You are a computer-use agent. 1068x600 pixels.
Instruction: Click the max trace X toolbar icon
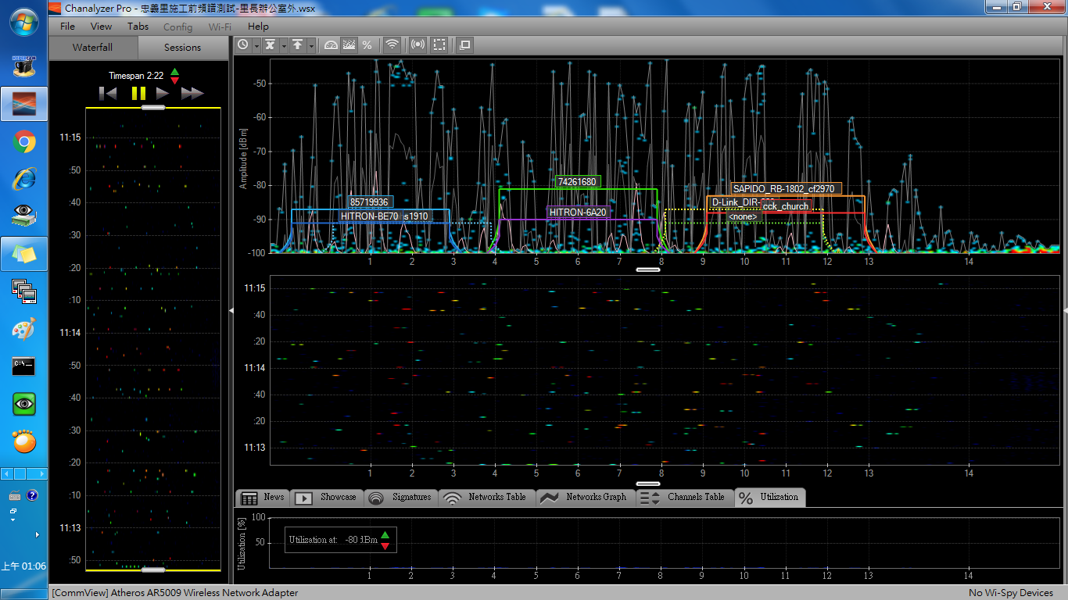coord(270,45)
